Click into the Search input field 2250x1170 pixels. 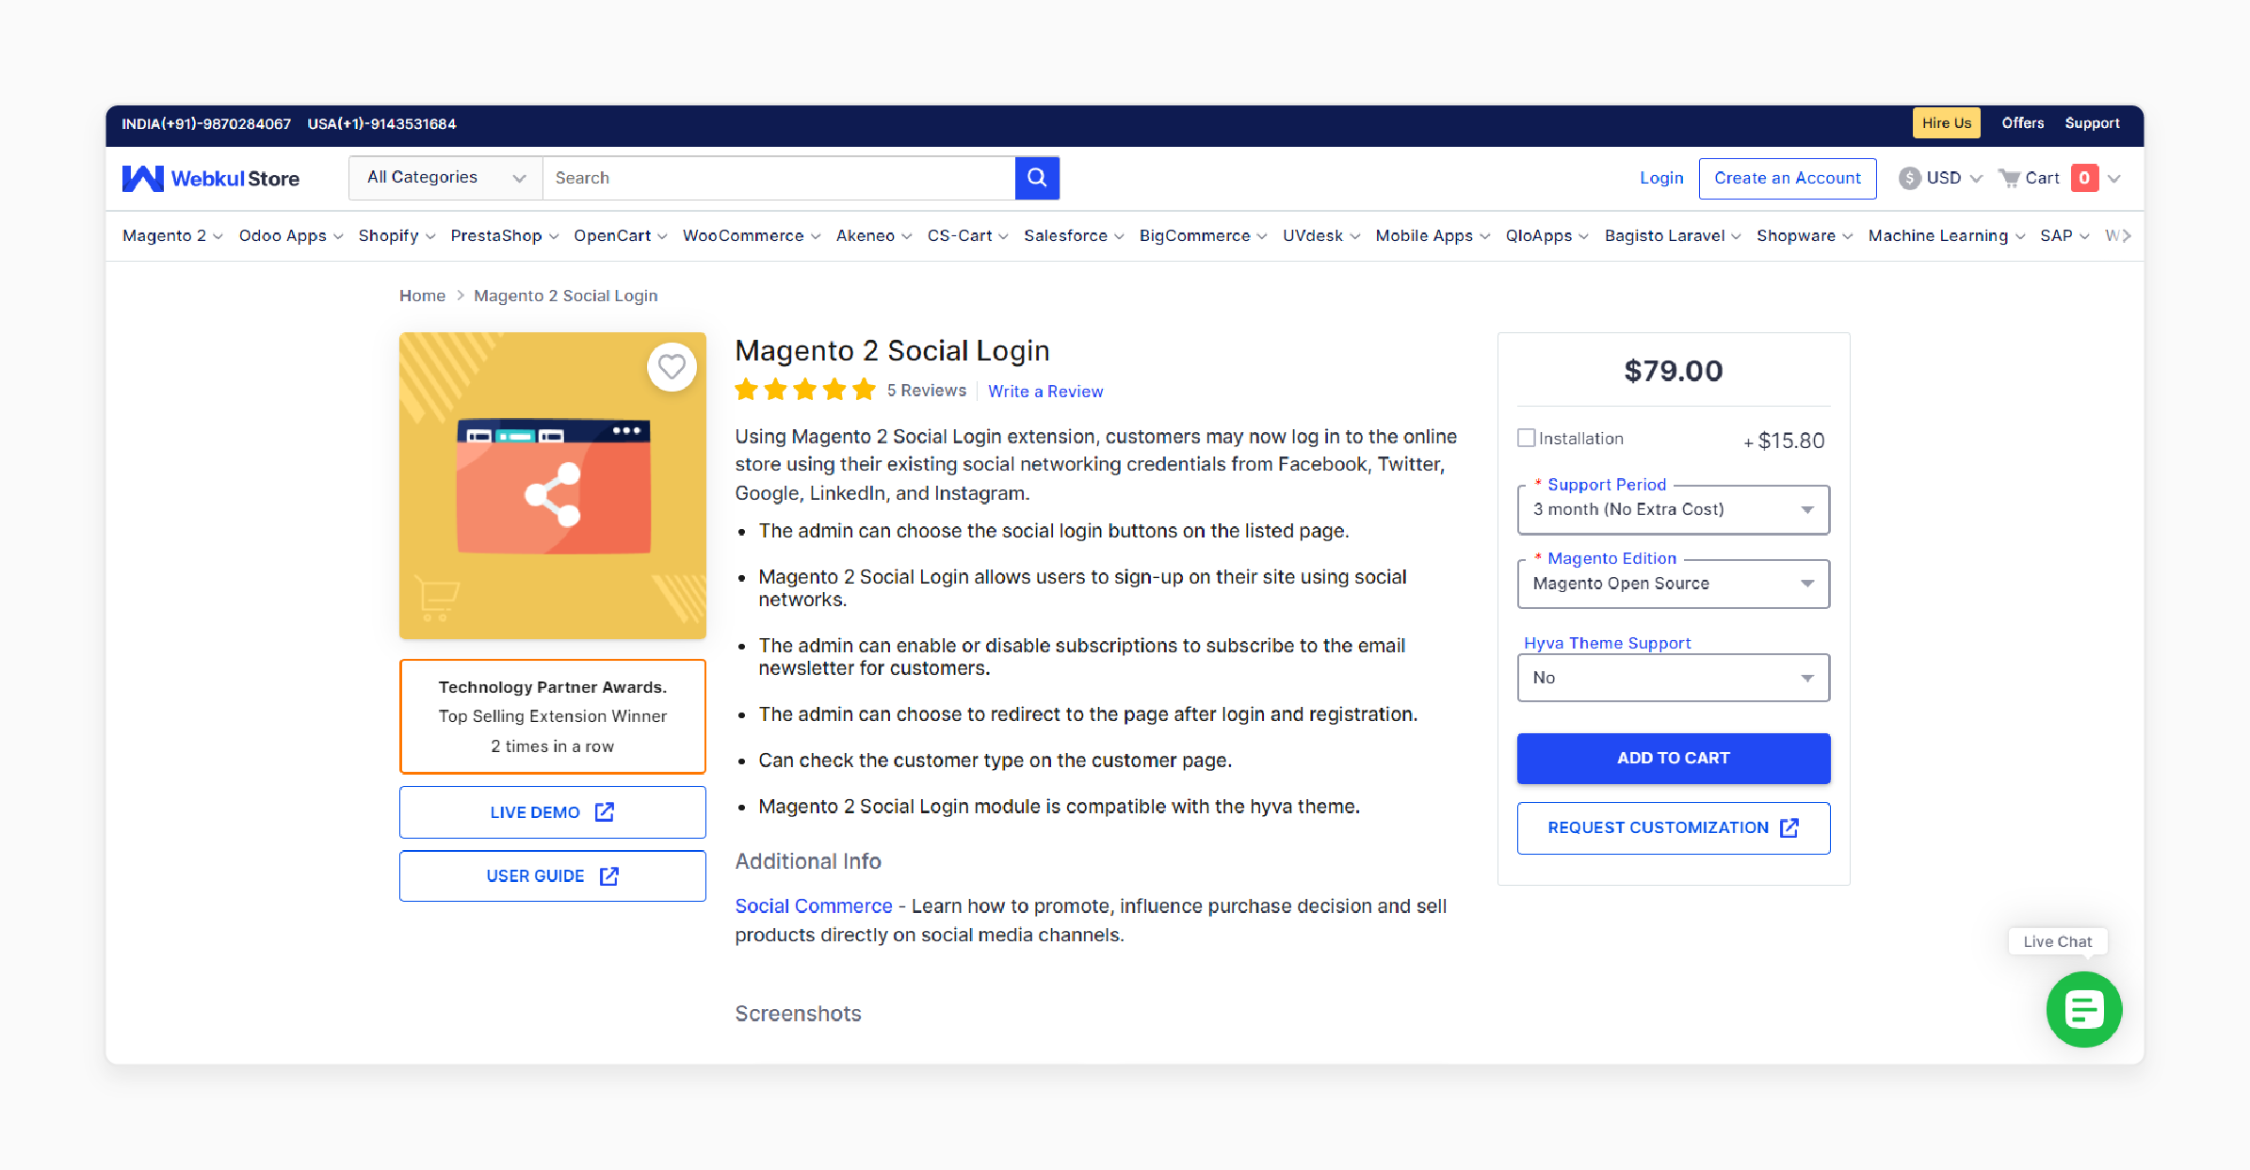point(779,178)
